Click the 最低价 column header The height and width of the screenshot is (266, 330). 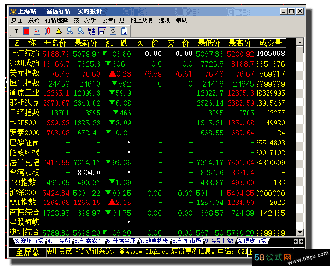click(x=209, y=43)
